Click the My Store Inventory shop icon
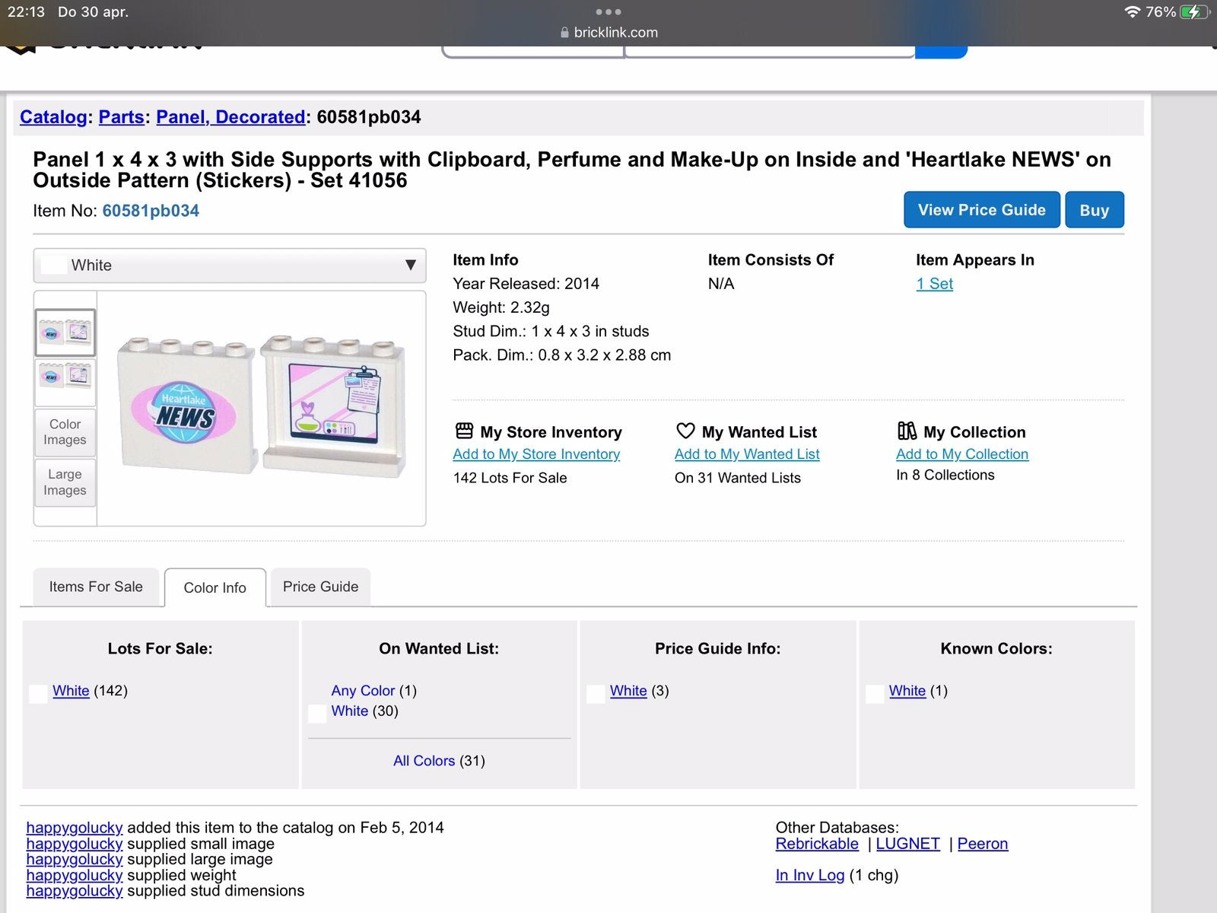Image resolution: width=1217 pixels, height=913 pixels. point(464,431)
